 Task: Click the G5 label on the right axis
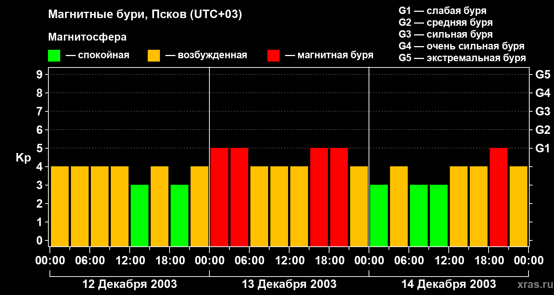pyautogui.click(x=543, y=75)
